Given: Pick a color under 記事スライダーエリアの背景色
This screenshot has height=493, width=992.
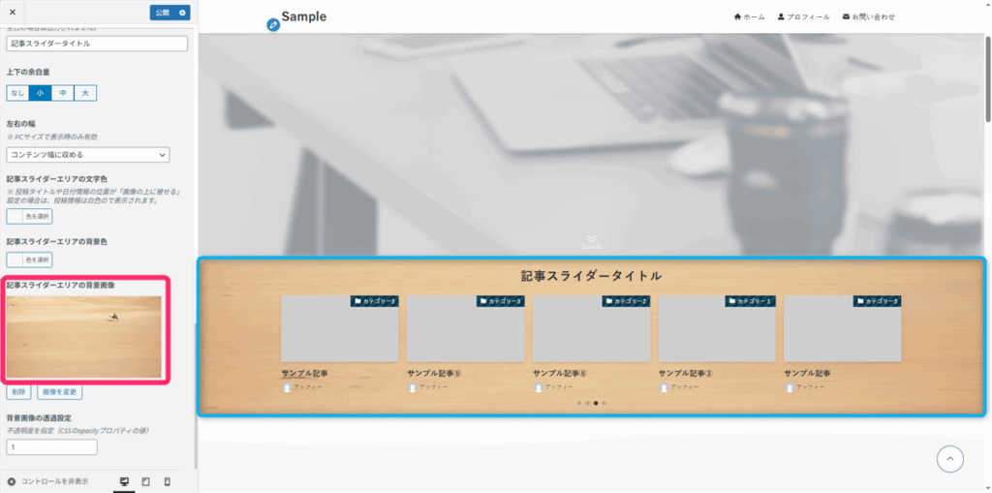Looking at the screenshot, I should click(x=29, y=260).
